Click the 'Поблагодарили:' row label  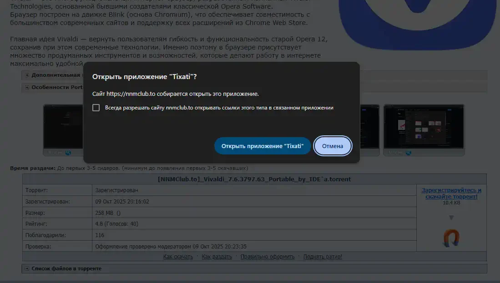[x=45, y=235]
